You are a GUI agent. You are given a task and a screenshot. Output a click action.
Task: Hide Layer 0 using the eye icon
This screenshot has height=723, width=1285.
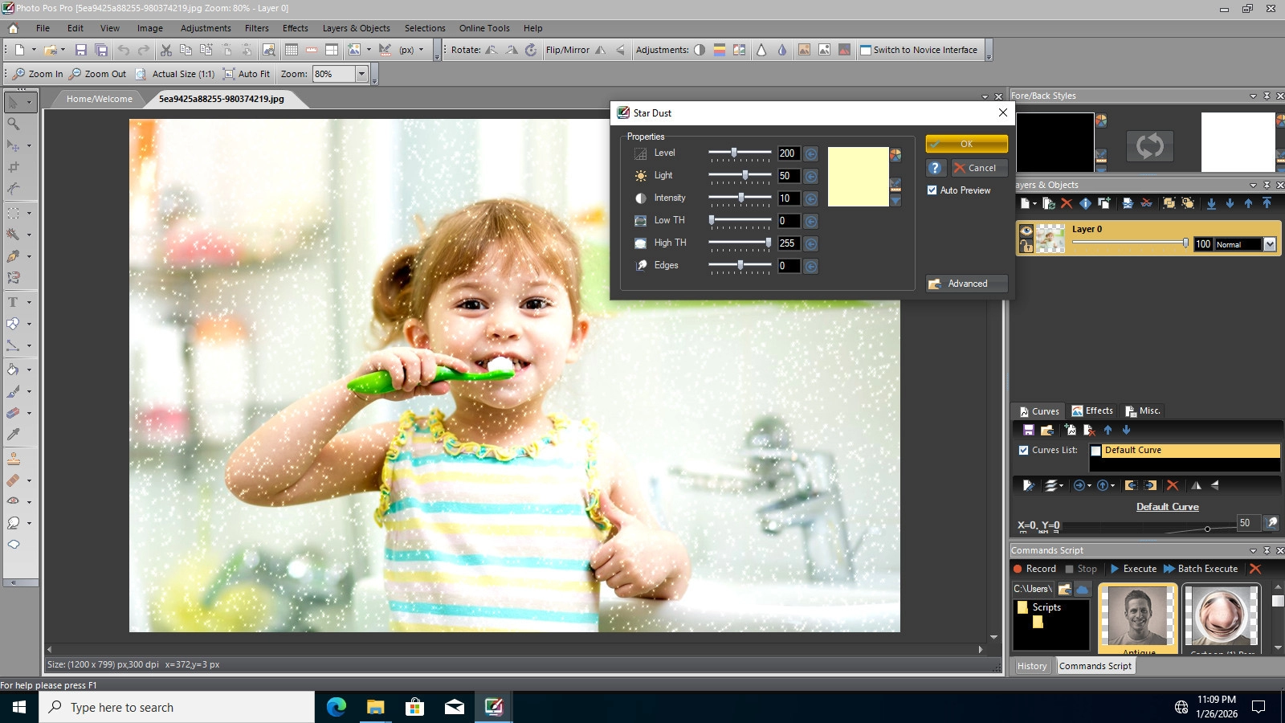pos(1026,231)
